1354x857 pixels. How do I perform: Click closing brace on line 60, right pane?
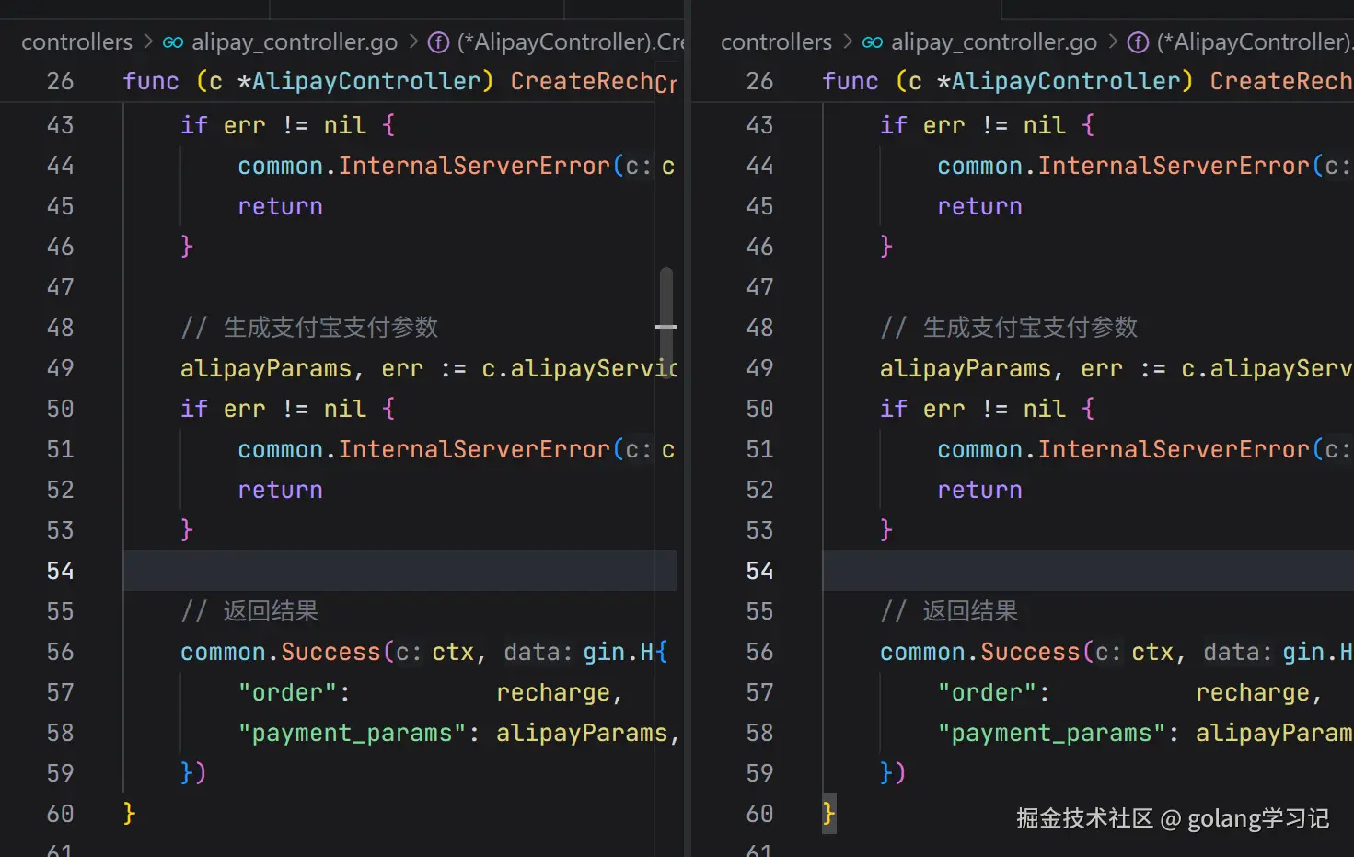point(829,814)
